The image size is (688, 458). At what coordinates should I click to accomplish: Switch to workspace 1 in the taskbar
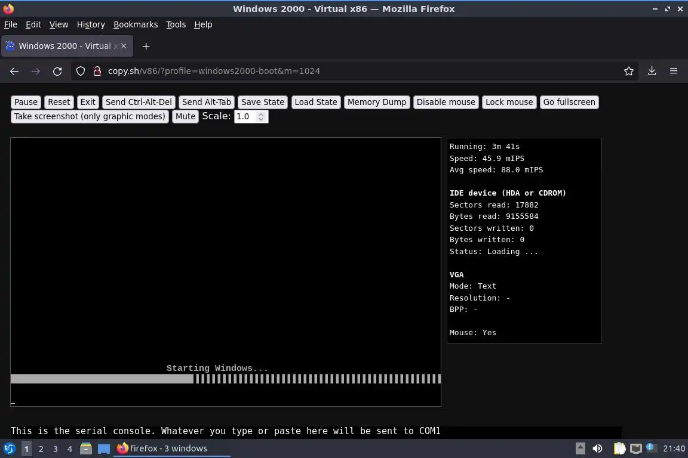[26, 449]
